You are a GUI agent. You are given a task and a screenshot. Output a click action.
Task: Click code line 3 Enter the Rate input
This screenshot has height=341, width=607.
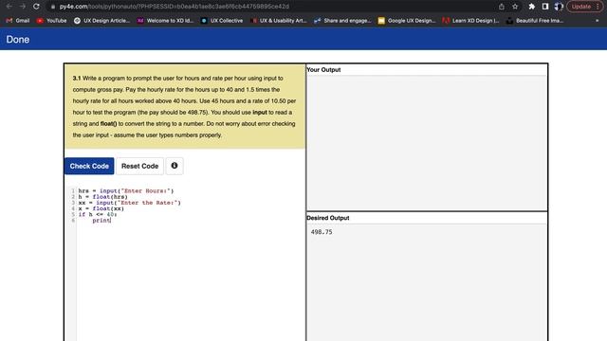coord(130,203)
